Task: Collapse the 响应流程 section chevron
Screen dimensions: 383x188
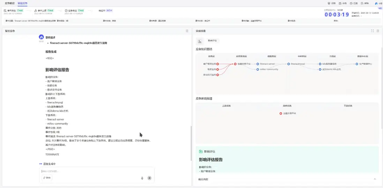Action: coord(375,179)
